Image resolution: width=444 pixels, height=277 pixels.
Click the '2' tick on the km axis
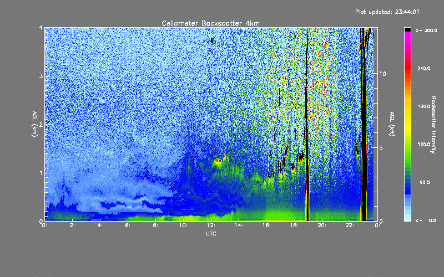point(41,124)
